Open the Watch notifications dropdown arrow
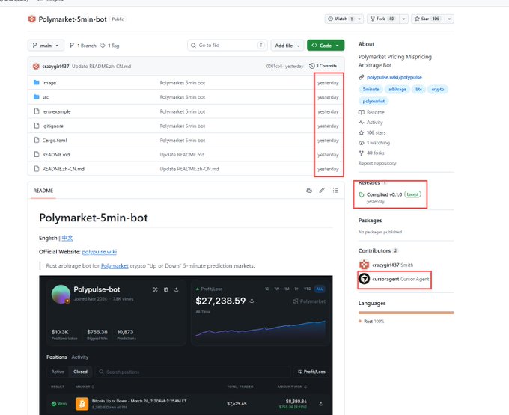The height and width of the screenshot is (415, 509). coord(359,19)
